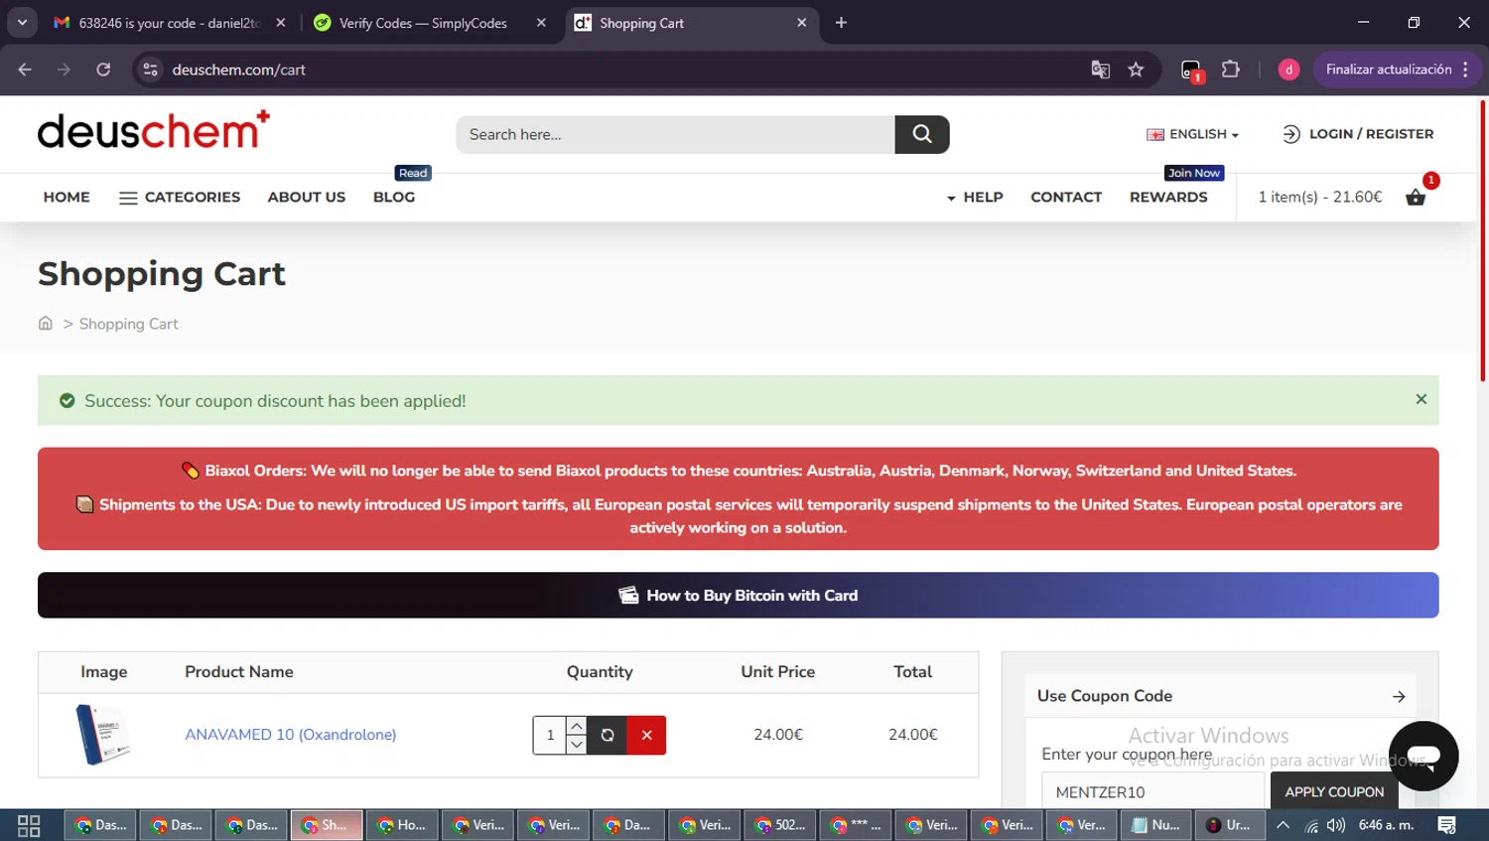Click the APPLY COUPON button
Viewport: 1489px width, 841px height.
point(1334,791)
